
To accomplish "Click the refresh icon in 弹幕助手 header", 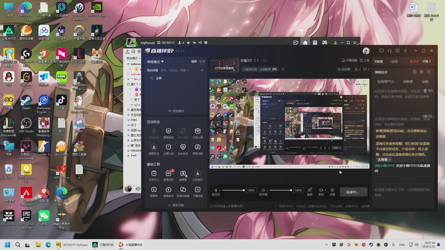I will click(x=428, y=72).
